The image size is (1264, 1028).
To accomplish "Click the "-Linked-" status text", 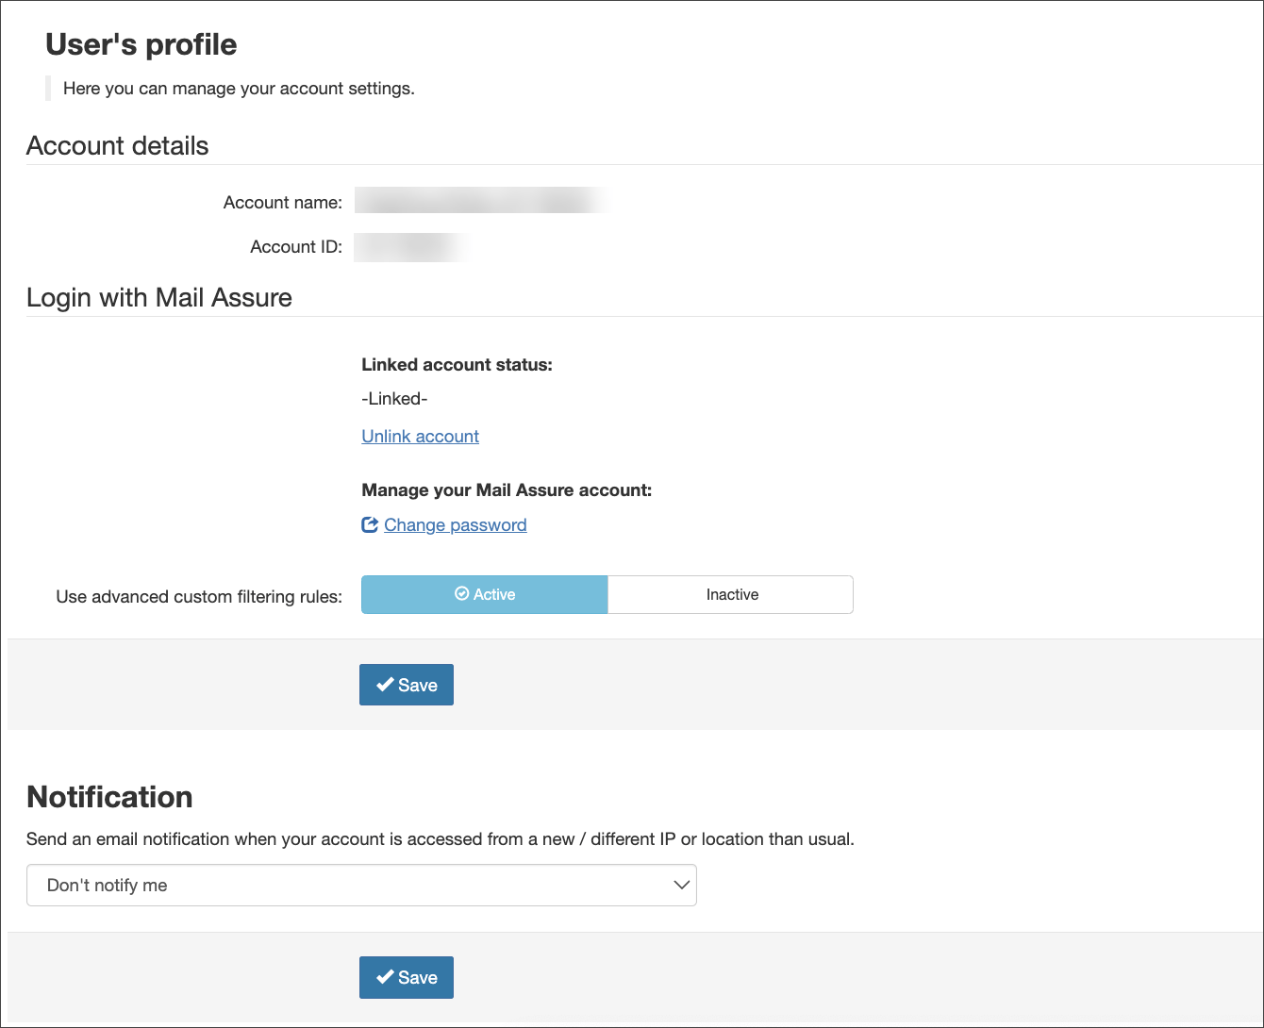I will tap(394, 398).
